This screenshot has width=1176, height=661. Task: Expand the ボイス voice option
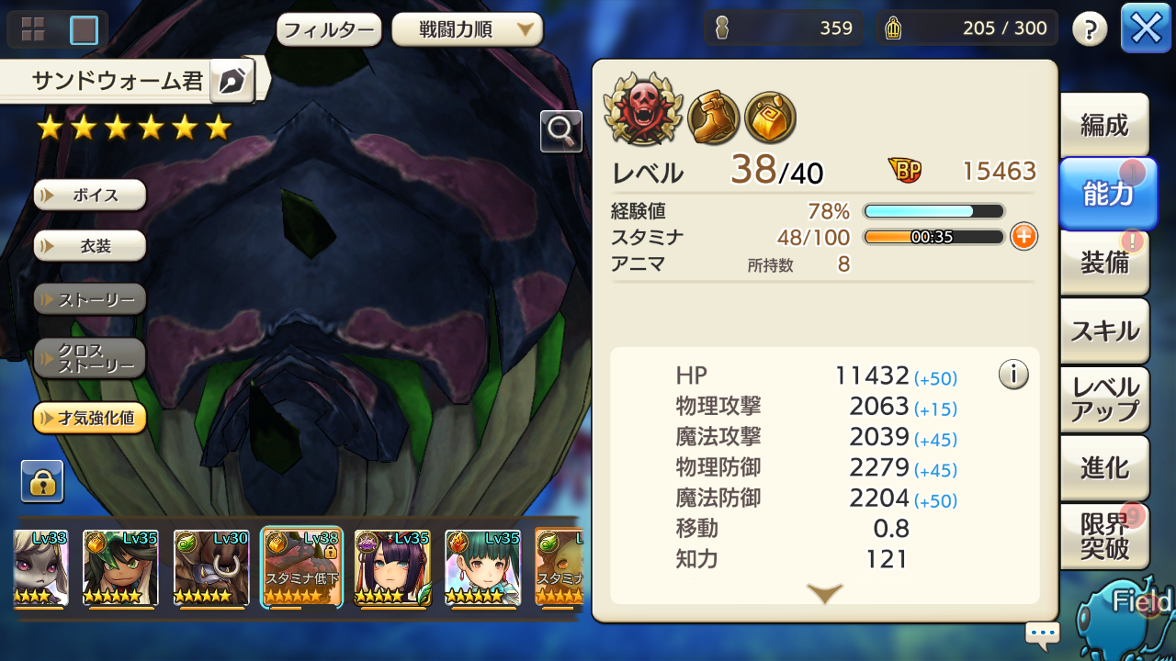(90, 195)
